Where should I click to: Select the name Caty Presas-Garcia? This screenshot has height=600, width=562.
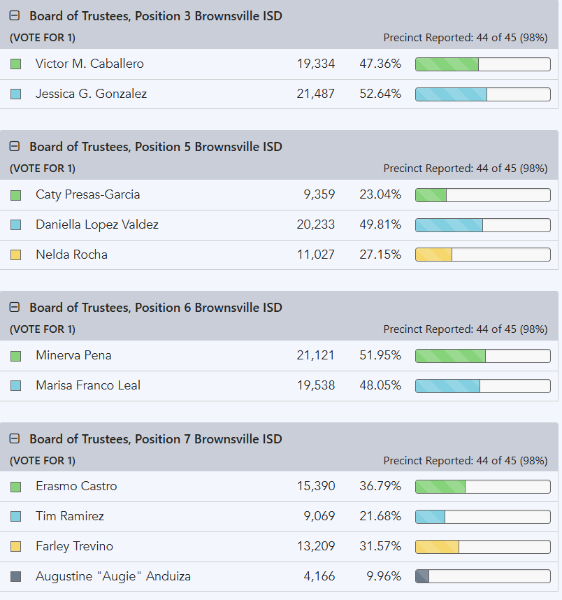tap(87, 194)
